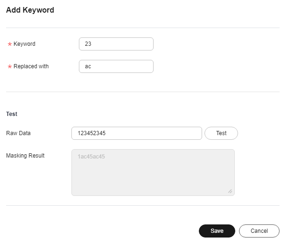The width and height of the screenshot is (288, 245).
Task: Click the divider line below the title
Action: click(x=142, y=28)
